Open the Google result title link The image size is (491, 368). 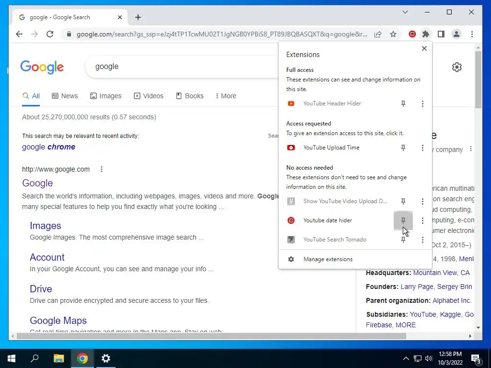37,183
